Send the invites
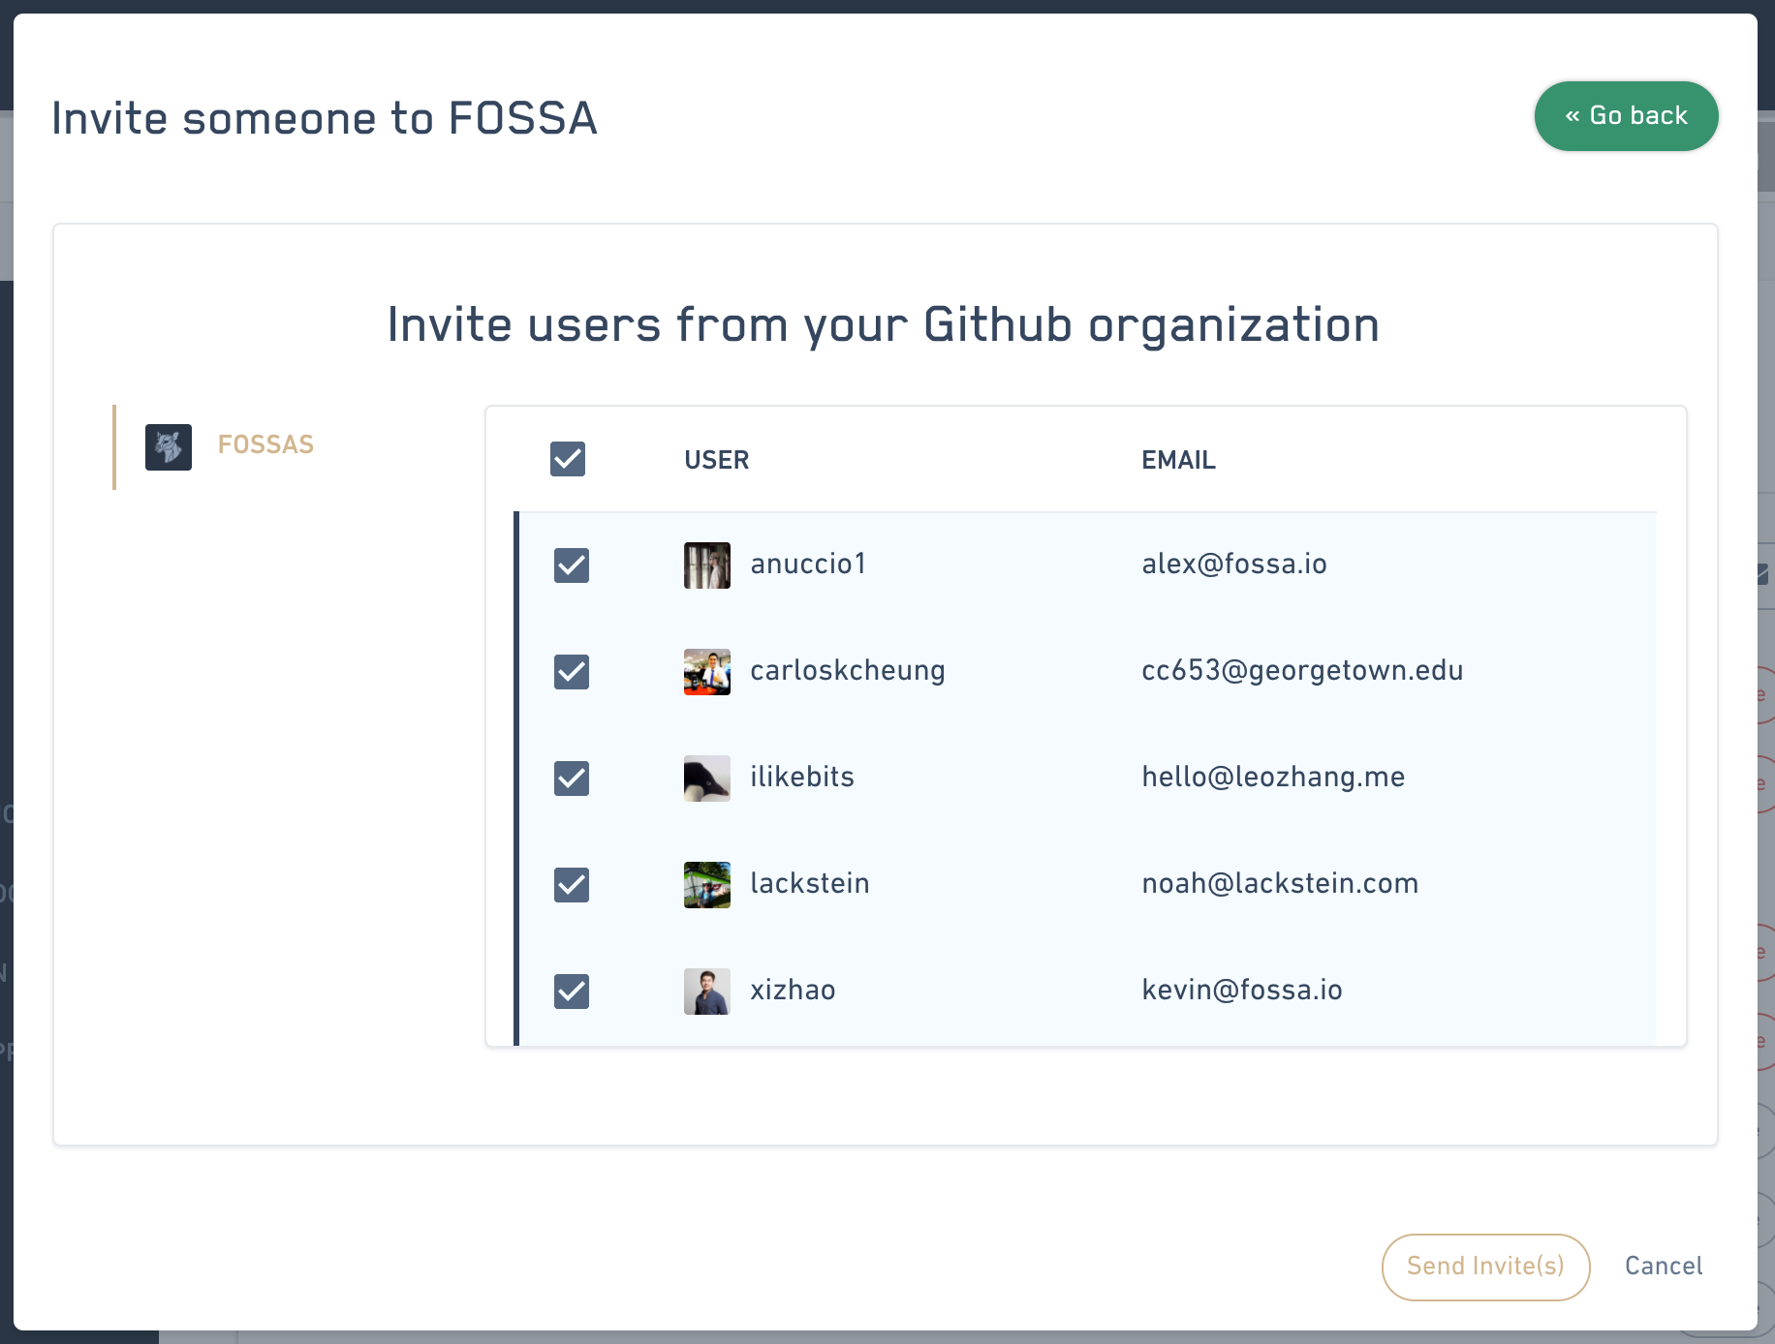 [x=1485, y=1267]
